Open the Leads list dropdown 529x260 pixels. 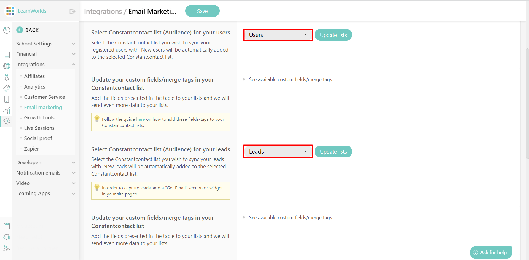pos(277,151)
